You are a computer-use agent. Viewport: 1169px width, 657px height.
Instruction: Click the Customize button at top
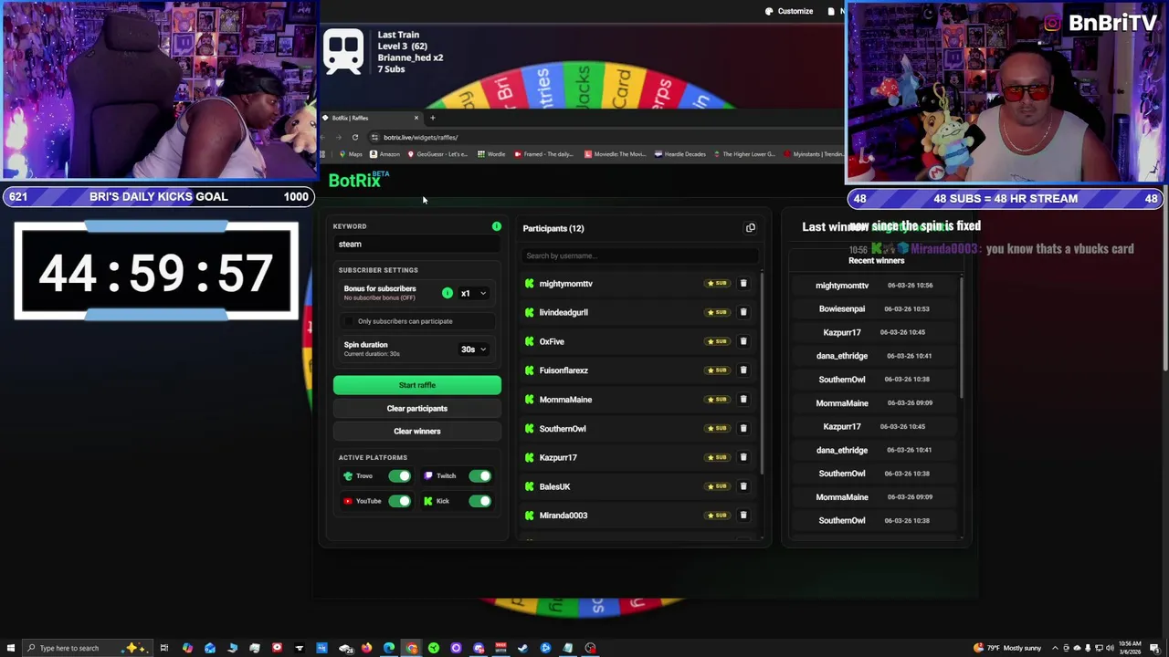click(789, 11)
